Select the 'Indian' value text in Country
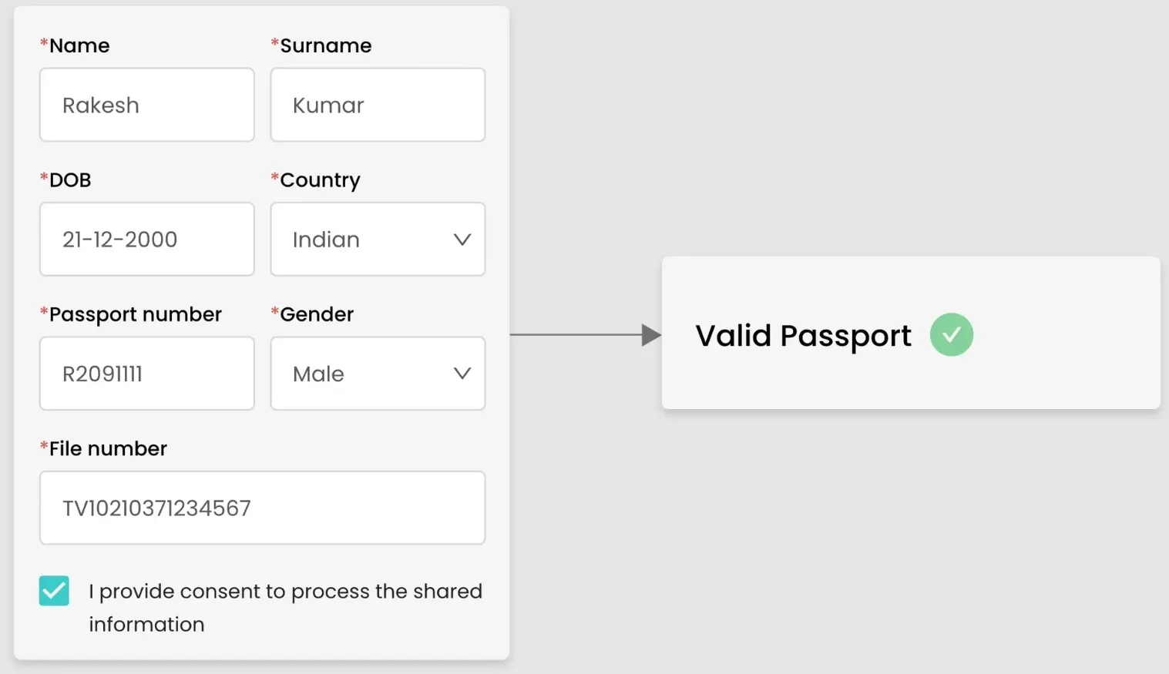This screenshot has height=674, width=1169. click(x=326, y=240)
